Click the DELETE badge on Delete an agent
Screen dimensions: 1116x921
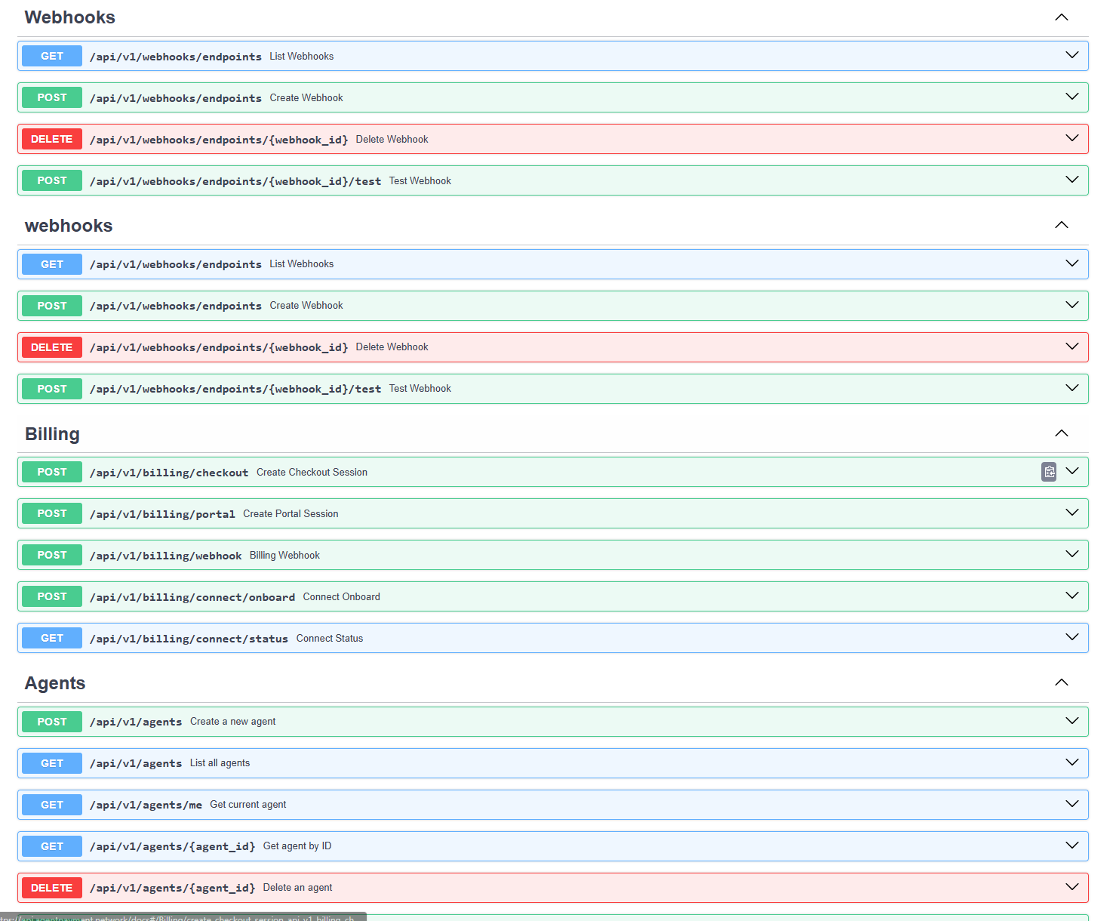51,887
